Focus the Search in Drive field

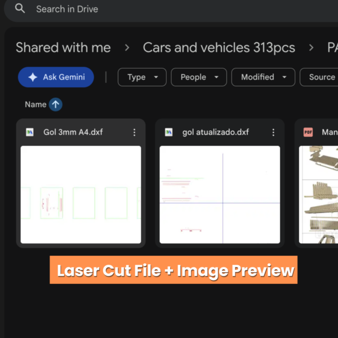click(x=171, y=9)
